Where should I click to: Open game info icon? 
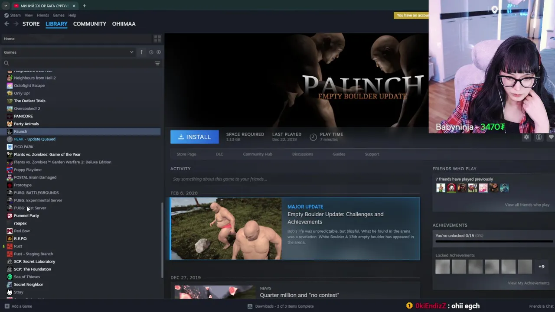539,137
